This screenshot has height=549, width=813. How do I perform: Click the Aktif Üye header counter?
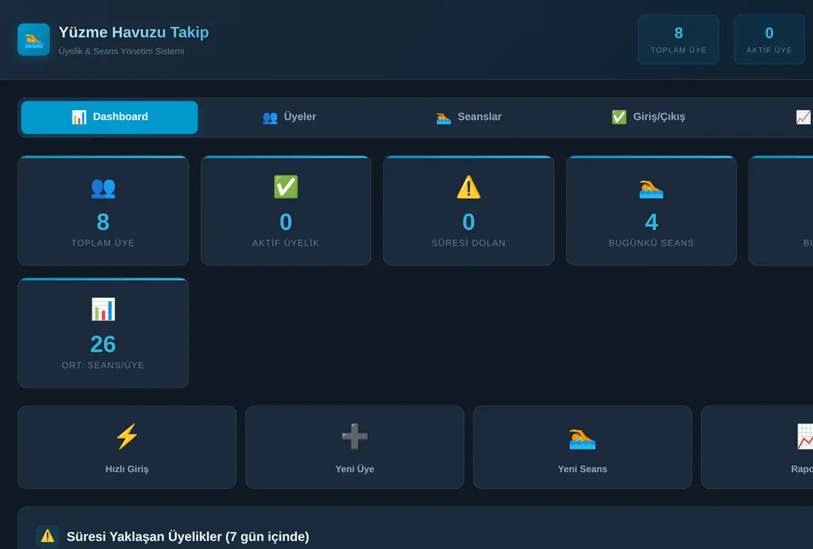[x=769, y=39]
